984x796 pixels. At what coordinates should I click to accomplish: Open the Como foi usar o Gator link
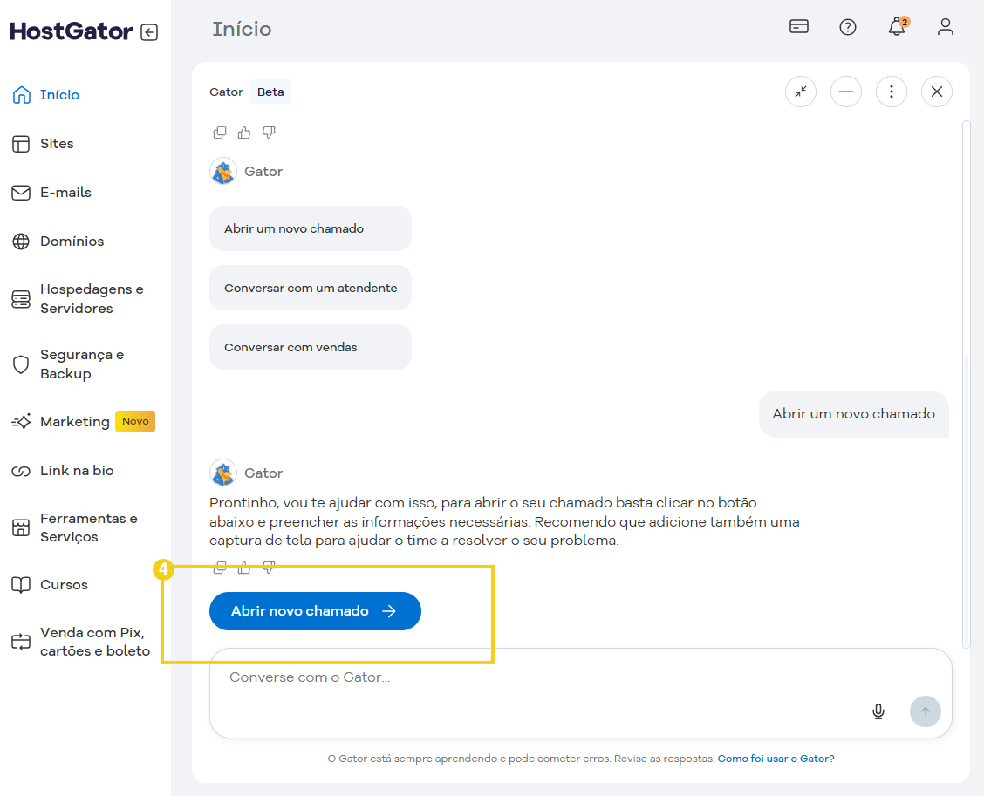[775, 758]
